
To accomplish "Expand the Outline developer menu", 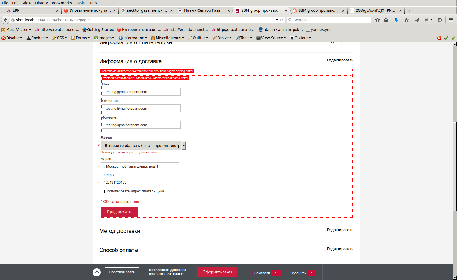I will coord(199,38).
